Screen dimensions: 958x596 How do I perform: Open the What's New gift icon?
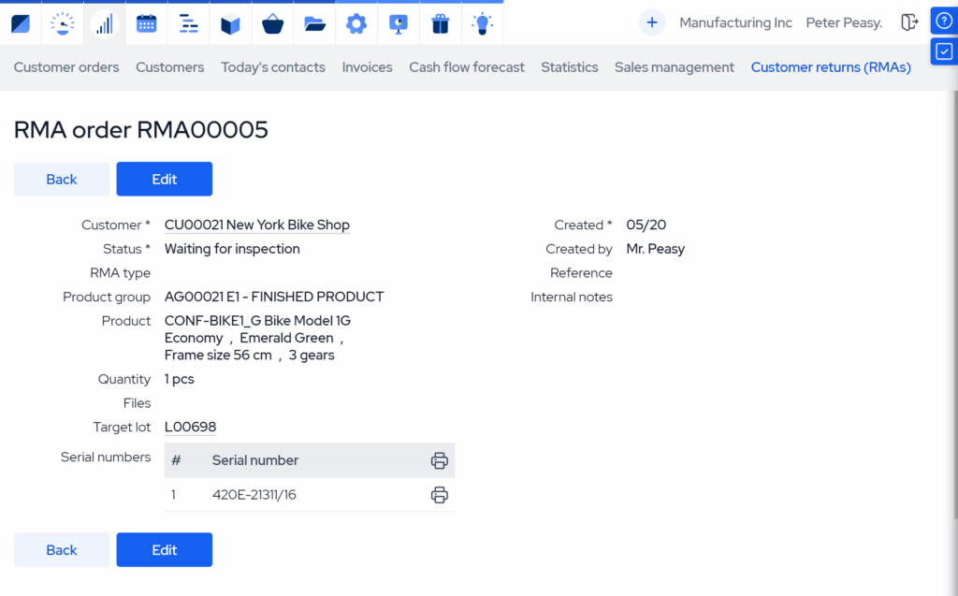point(440,22)
